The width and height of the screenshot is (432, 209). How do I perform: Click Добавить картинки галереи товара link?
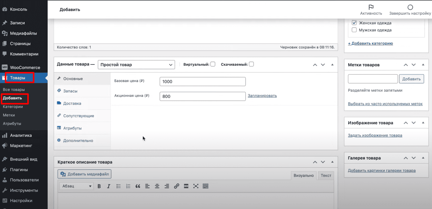pos(382,170)
